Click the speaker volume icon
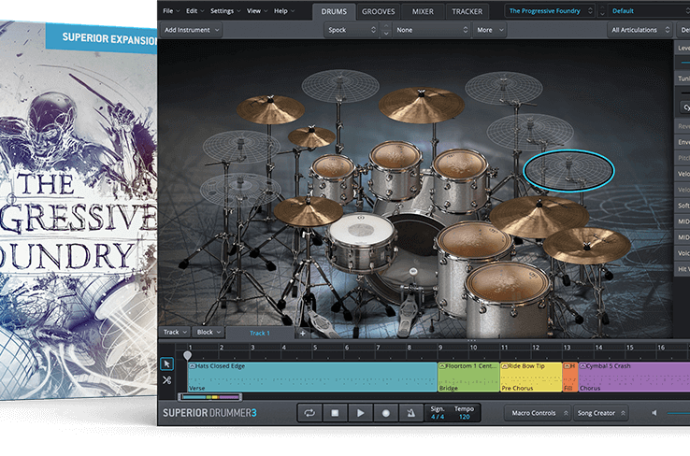Viewport: 690px width, 456px height. (x=654, y=413)
